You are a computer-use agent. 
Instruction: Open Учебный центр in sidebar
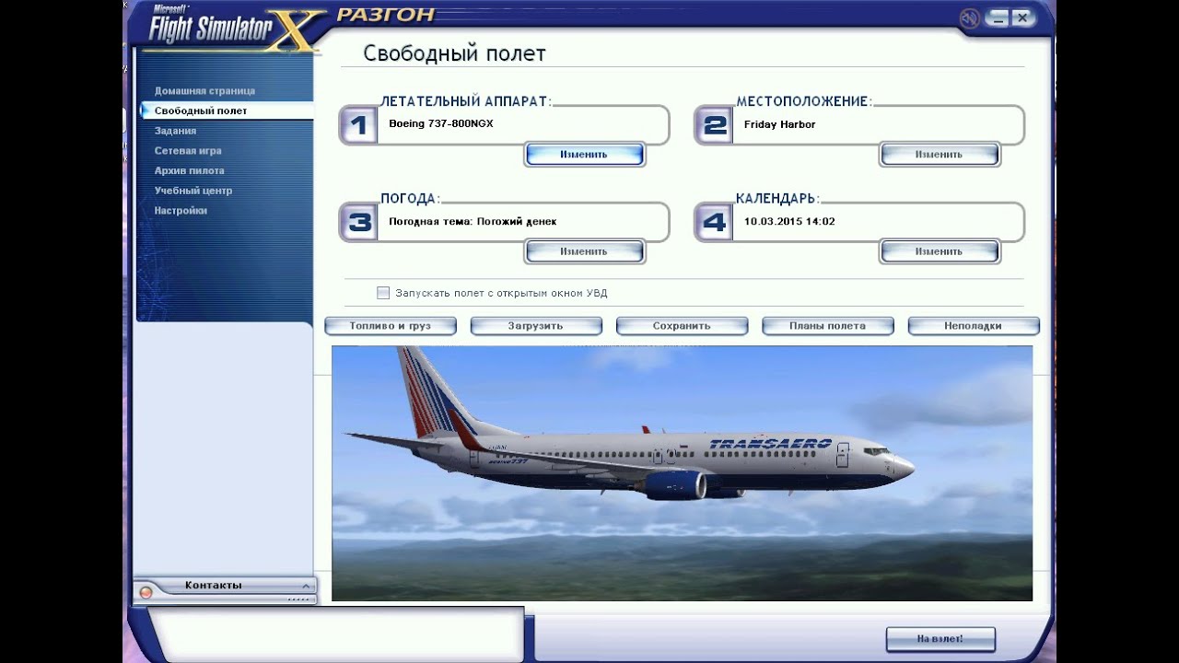click(193, 191)
